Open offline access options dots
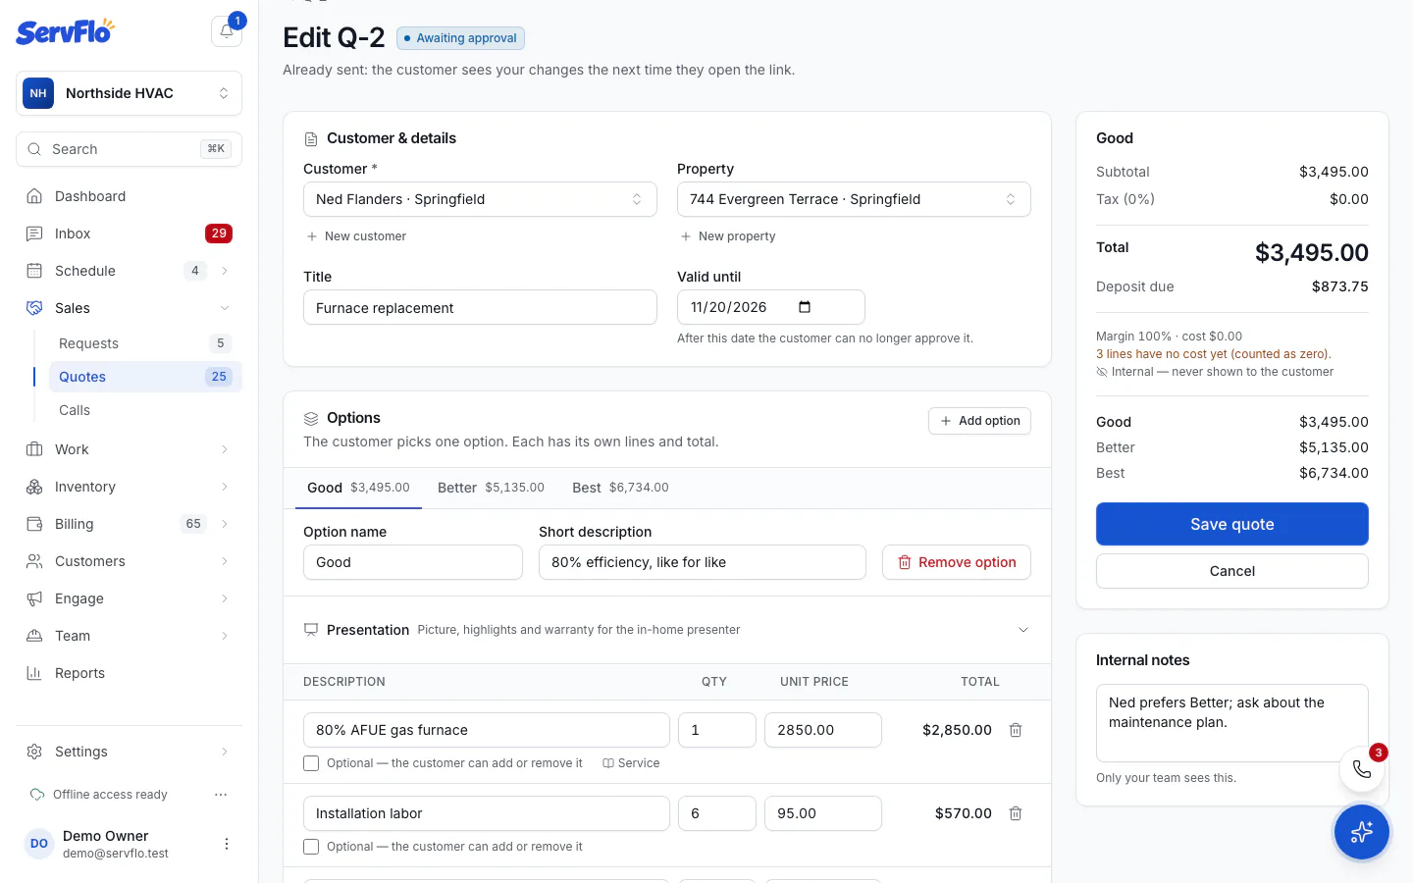Screen dimensions: 1413x883 click(x=221, y=795)
